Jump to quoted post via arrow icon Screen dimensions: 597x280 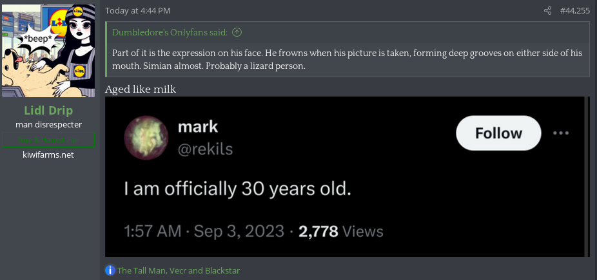(x=237, y=32)
